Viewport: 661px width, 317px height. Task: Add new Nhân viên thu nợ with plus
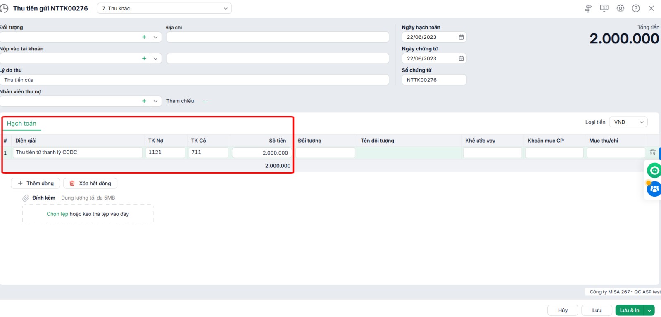pos(144,101)
